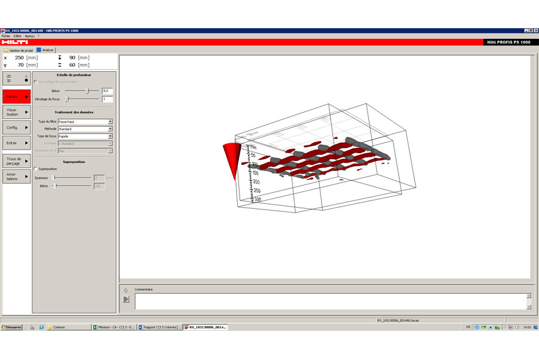The height and width of the screenshot is (359, 539).
Task: Open the Visualisation panel button
Action: 16,112
